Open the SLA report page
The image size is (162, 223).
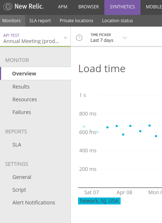coord(40,21)
